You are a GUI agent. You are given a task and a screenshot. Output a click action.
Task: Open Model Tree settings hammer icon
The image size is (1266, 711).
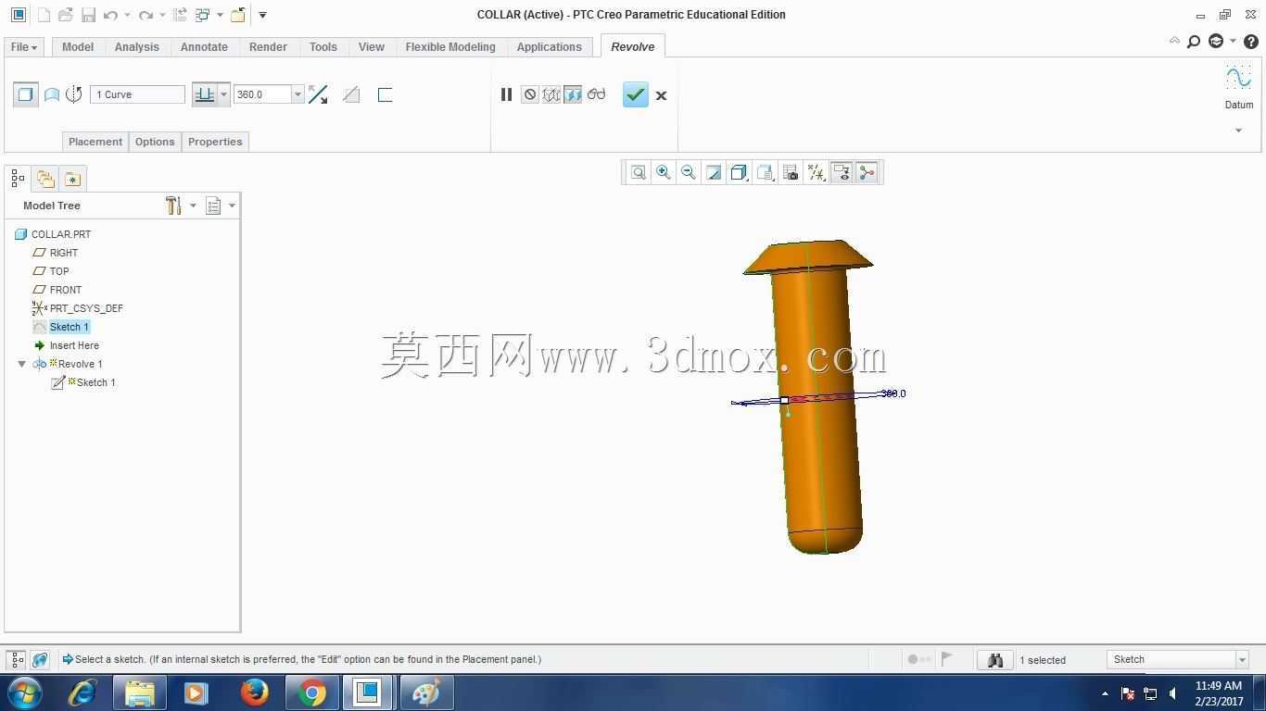click(173, 206)
